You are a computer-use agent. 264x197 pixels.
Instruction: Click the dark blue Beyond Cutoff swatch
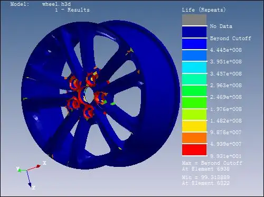tap(194, 32)
